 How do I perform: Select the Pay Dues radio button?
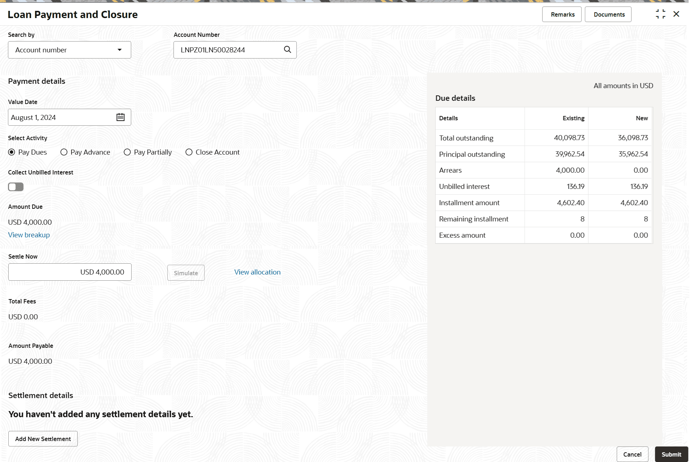pyautogui.click(x=12, y=152)
